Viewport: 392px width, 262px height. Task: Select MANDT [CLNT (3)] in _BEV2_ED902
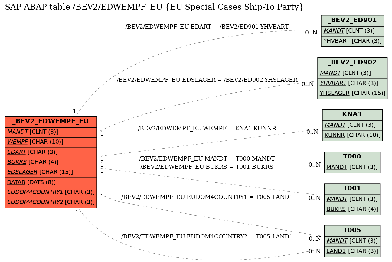[352, 73]
